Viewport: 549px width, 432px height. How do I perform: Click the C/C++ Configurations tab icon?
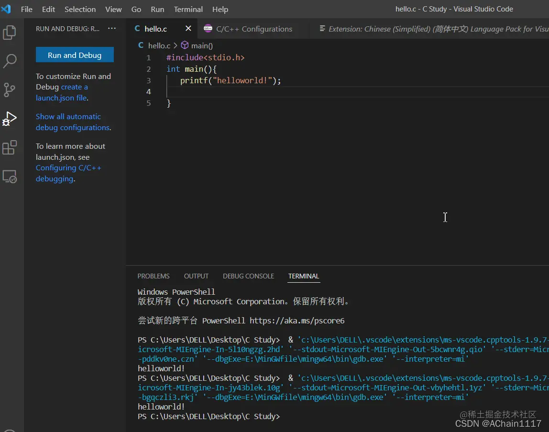[x=208, y=29]
